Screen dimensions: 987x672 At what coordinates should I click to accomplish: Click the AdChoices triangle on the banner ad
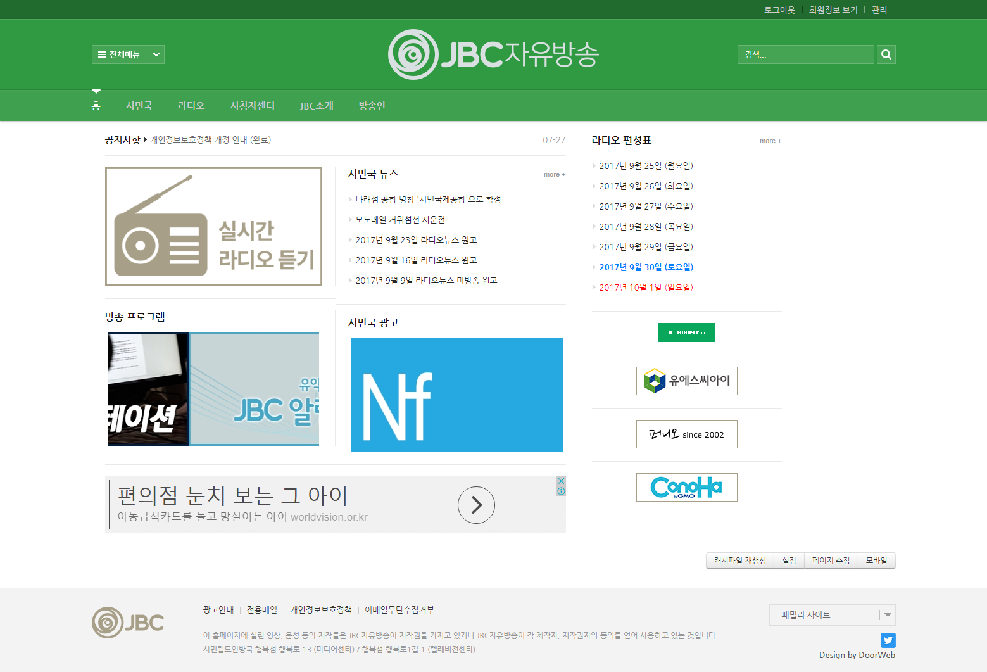click(x=561, y=481)
